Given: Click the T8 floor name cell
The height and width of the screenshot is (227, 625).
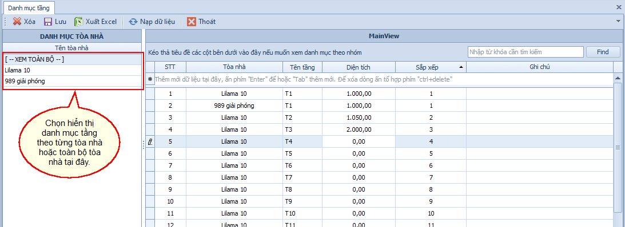Looking at the screenshot, I should tap(302, 189).
